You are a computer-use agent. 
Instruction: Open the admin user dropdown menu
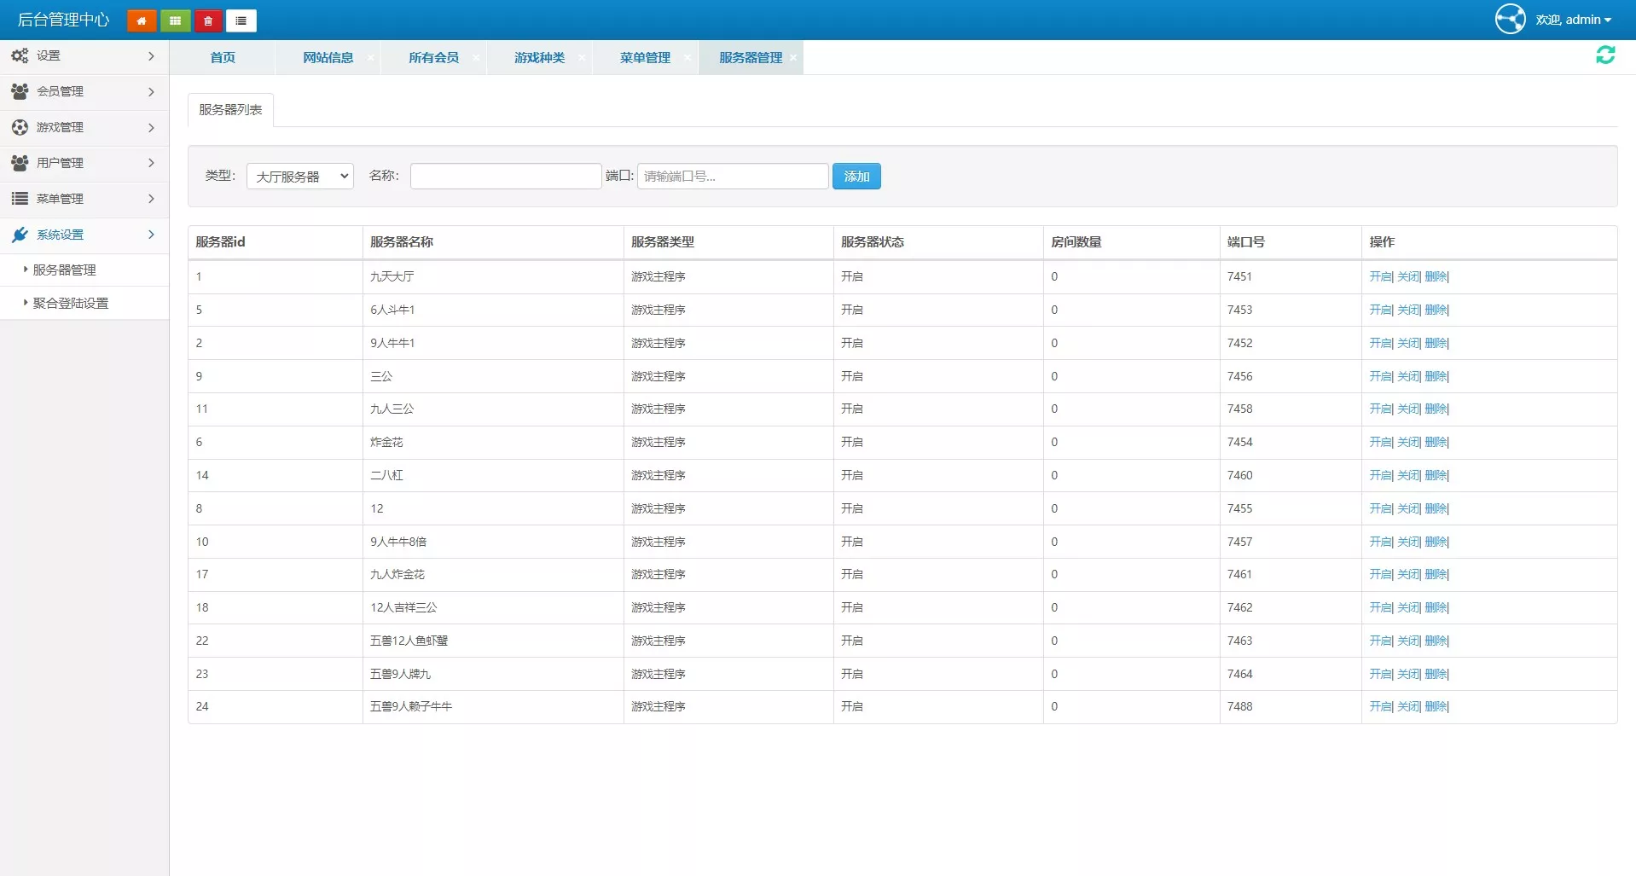(1574, 20)
